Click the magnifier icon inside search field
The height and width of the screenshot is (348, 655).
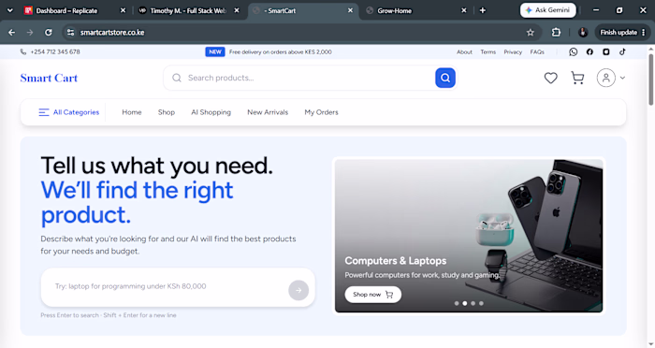[x=177, y=78]
